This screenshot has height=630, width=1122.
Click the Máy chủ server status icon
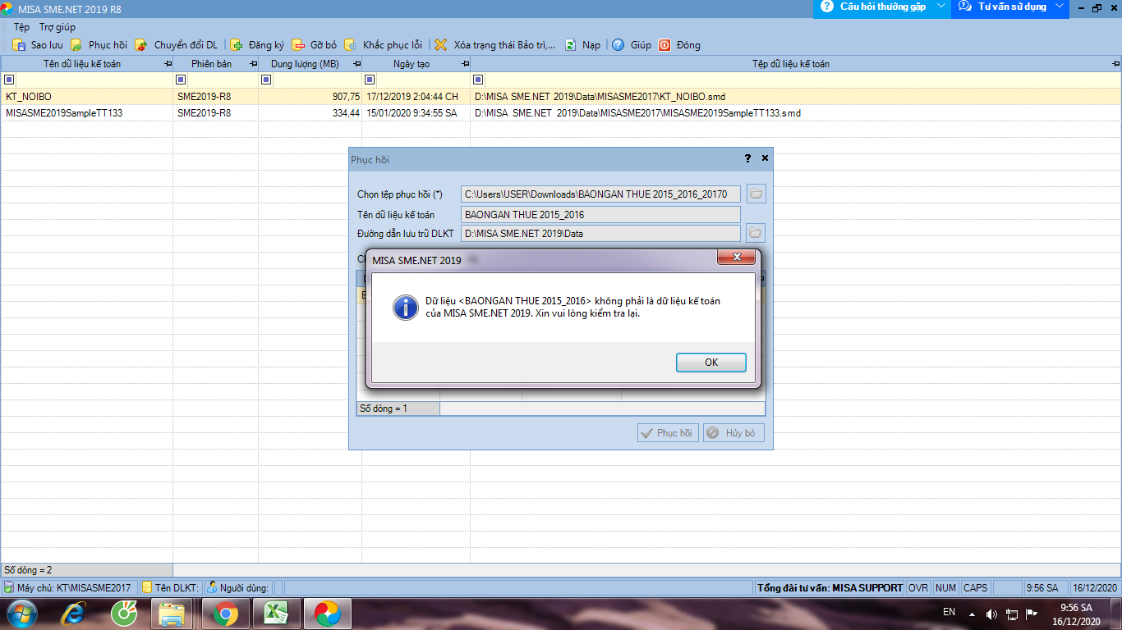click(9, 587)
